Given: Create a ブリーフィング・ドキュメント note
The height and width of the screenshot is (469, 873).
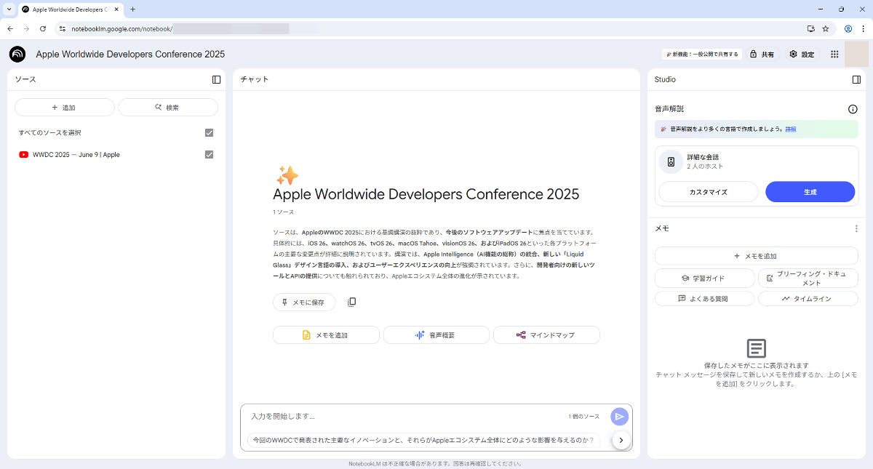Looking at the screenshot, I should click(808, 278).
